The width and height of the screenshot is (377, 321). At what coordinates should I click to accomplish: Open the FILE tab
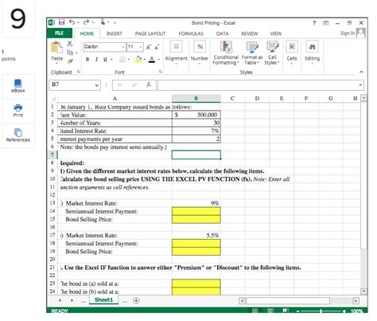[x=60, y=33]
